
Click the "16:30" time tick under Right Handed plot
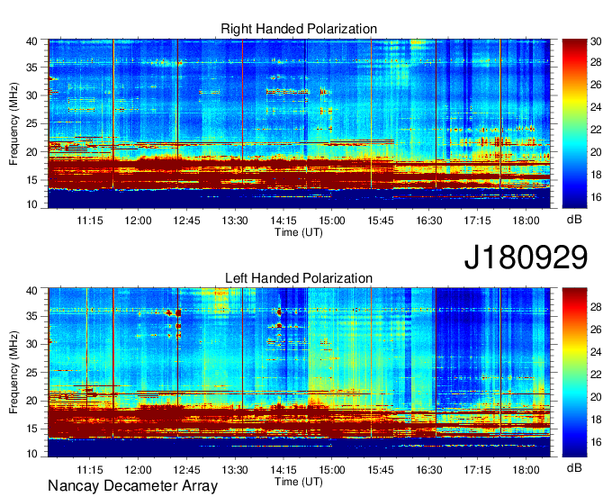[429, 221]
